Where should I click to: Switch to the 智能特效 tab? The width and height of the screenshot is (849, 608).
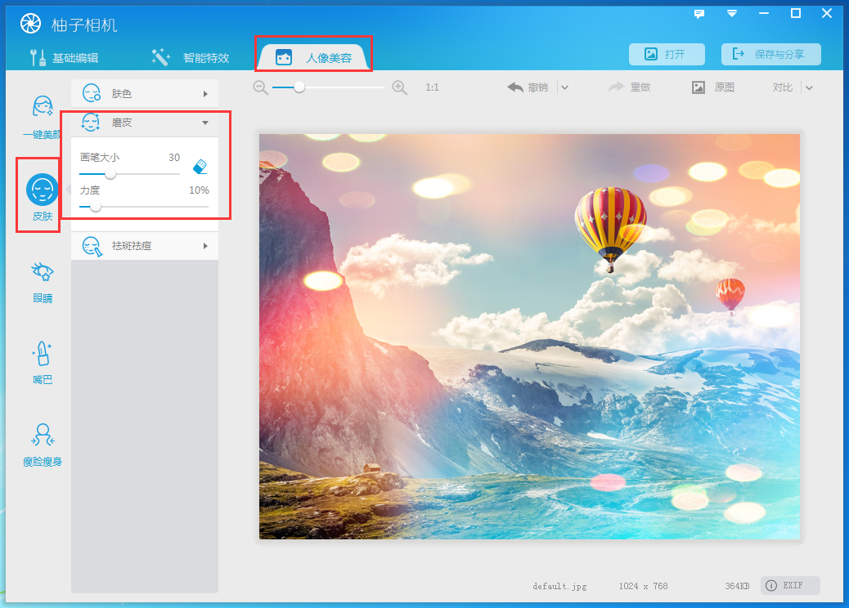coord(190,57)
